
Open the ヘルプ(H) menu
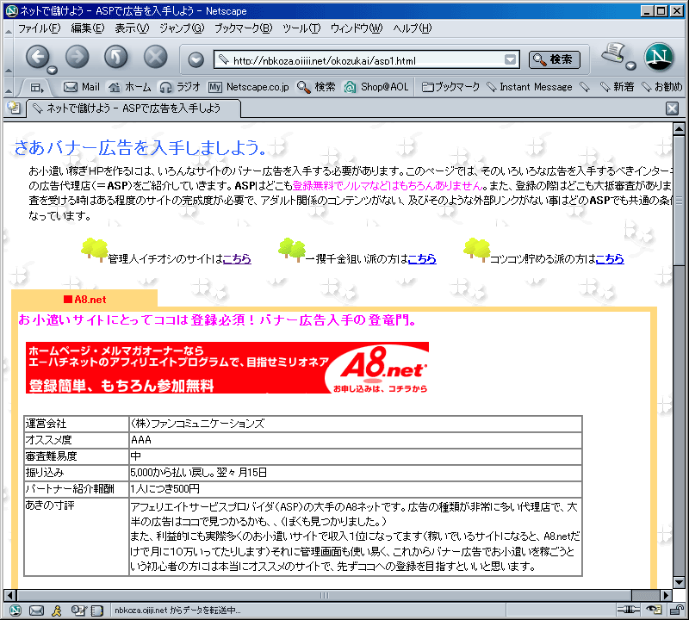click(413, 28)
